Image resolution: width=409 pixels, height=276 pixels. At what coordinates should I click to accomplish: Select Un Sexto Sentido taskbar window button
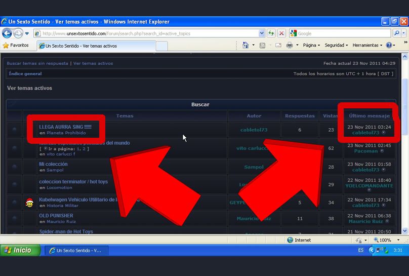[x=76, y=251]
